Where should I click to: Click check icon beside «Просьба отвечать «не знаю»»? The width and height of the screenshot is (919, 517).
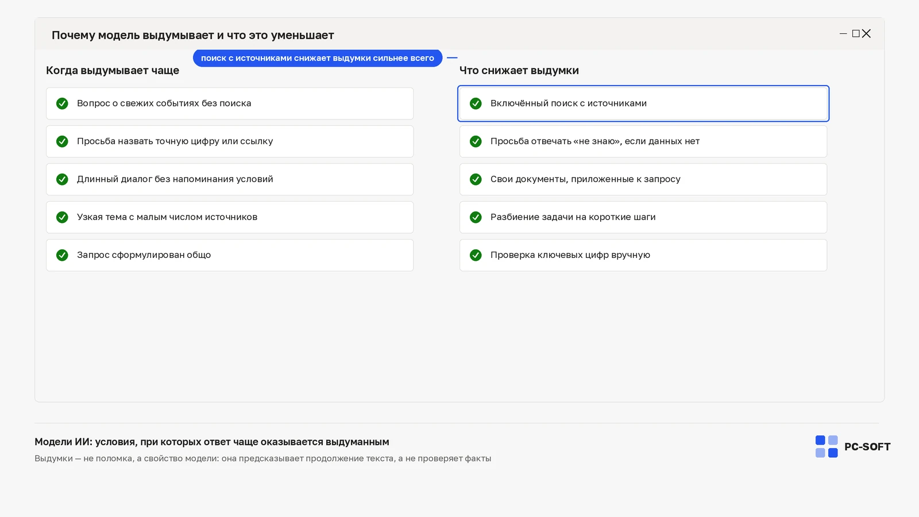[476, 141]
